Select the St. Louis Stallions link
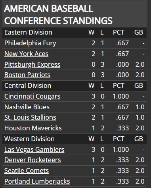 coord(30,117)
